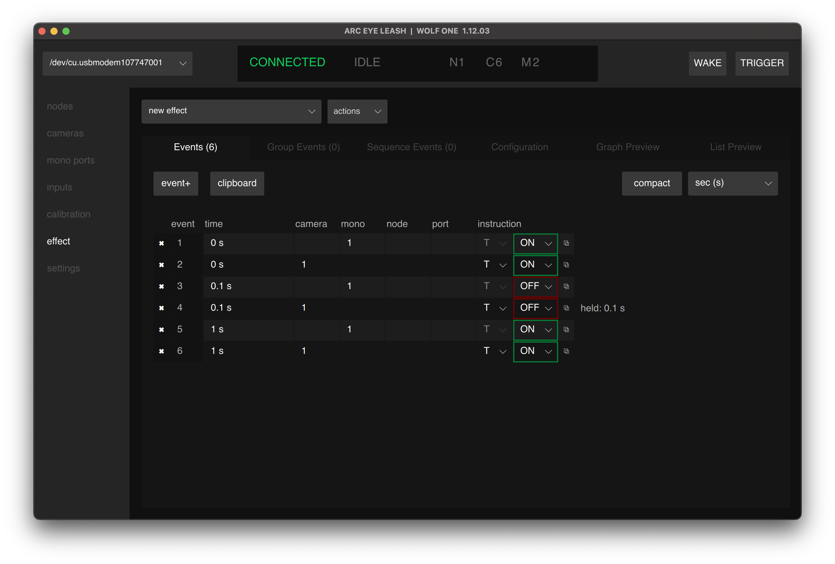
Task: Click the copy icon on event 2 row
Action: tap(566, 265)
